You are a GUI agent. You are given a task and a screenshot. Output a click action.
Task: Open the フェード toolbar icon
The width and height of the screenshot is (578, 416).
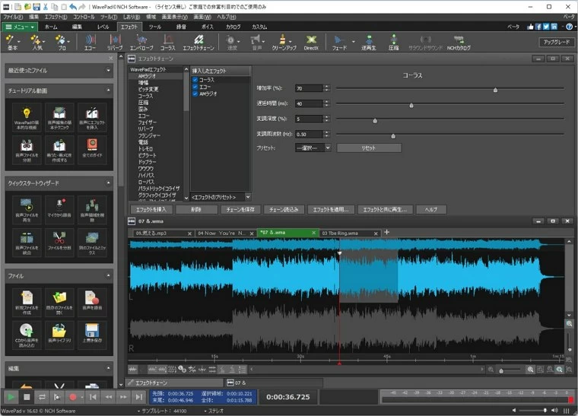(339, 43)
